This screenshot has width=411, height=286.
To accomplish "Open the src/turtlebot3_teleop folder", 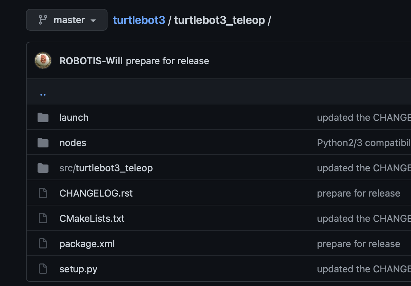I will coord(106,168).
